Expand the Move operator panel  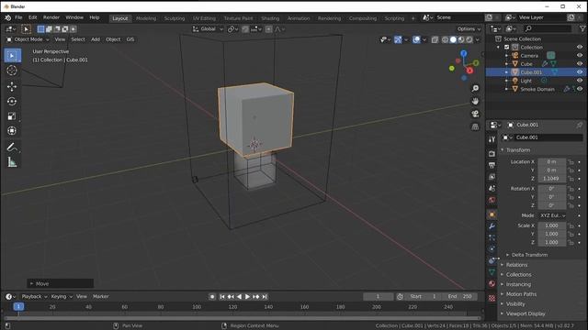[x=60, y=283]
